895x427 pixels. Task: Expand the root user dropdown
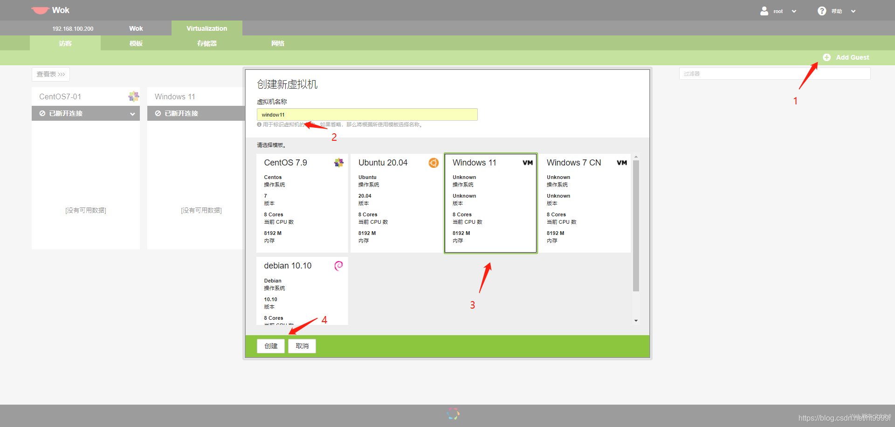[794, 11]
